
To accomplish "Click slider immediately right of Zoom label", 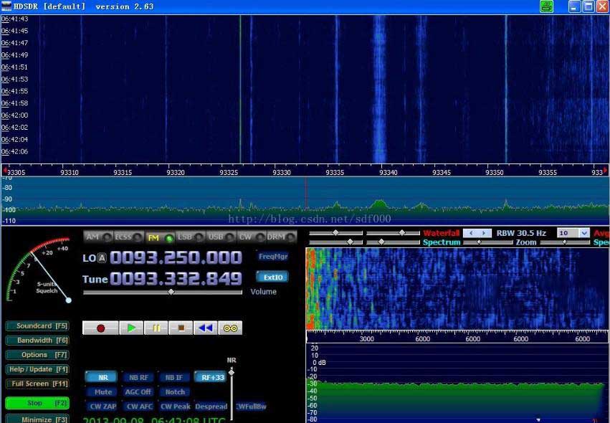I will point(565,242).
